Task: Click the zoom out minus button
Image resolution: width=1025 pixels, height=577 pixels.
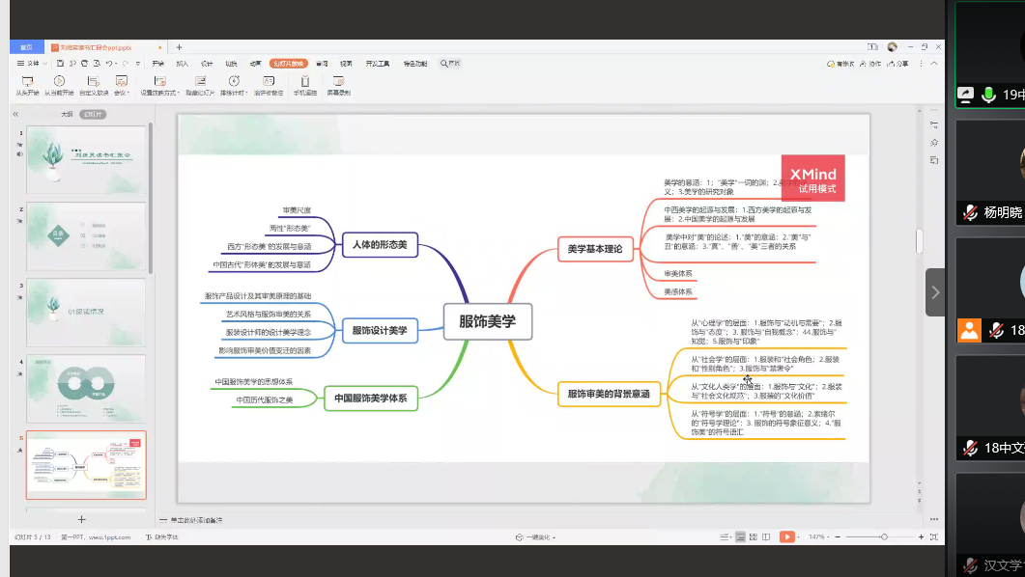Action: coord(838,537)
